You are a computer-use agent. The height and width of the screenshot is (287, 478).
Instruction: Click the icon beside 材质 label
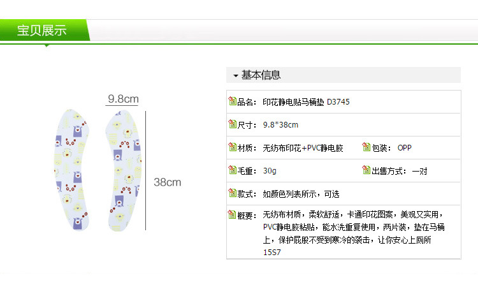point(232,147)
